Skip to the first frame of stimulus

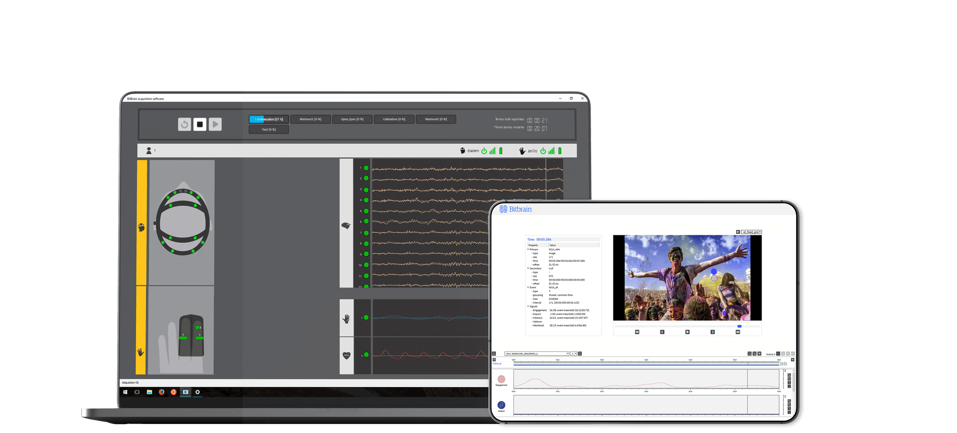pyautogui.click(x=637, y=332)
